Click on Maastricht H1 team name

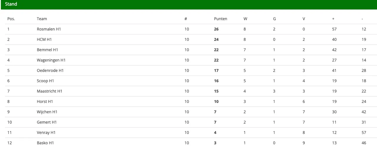point(49,91)
